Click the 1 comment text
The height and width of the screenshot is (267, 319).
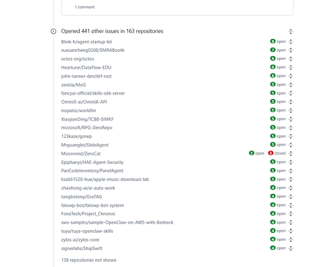coord(84,7)
